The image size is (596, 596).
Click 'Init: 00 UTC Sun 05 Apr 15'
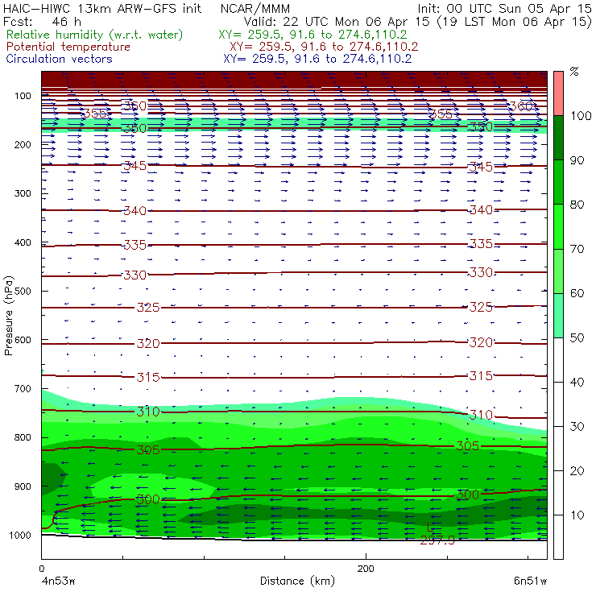pyautogui.click(x=504, y=8)
